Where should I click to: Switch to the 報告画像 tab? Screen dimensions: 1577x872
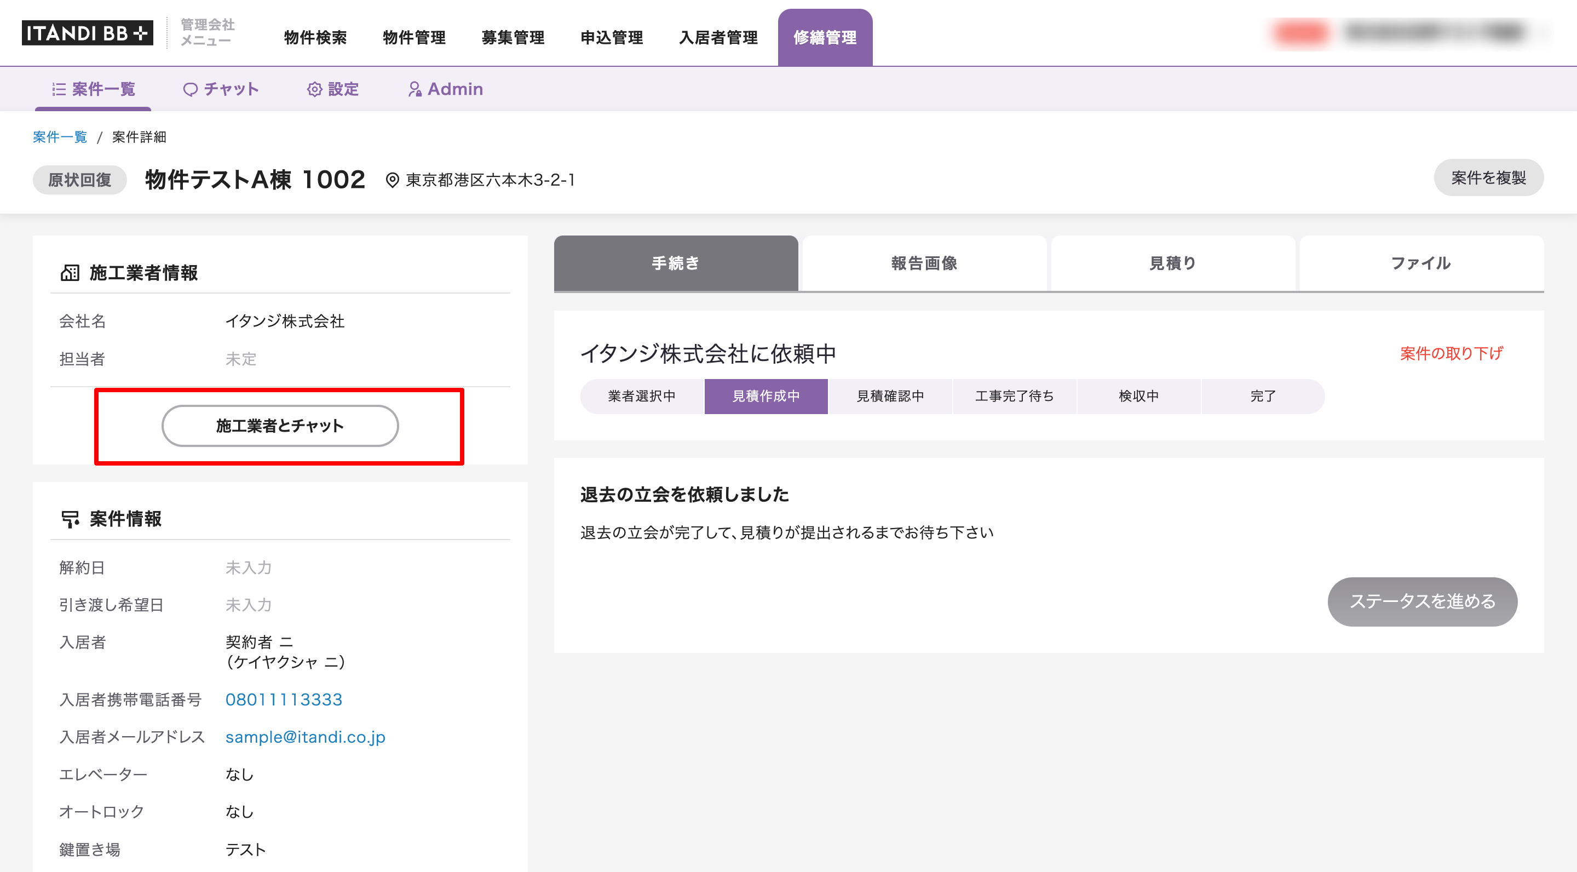click(x=924, y=263)
